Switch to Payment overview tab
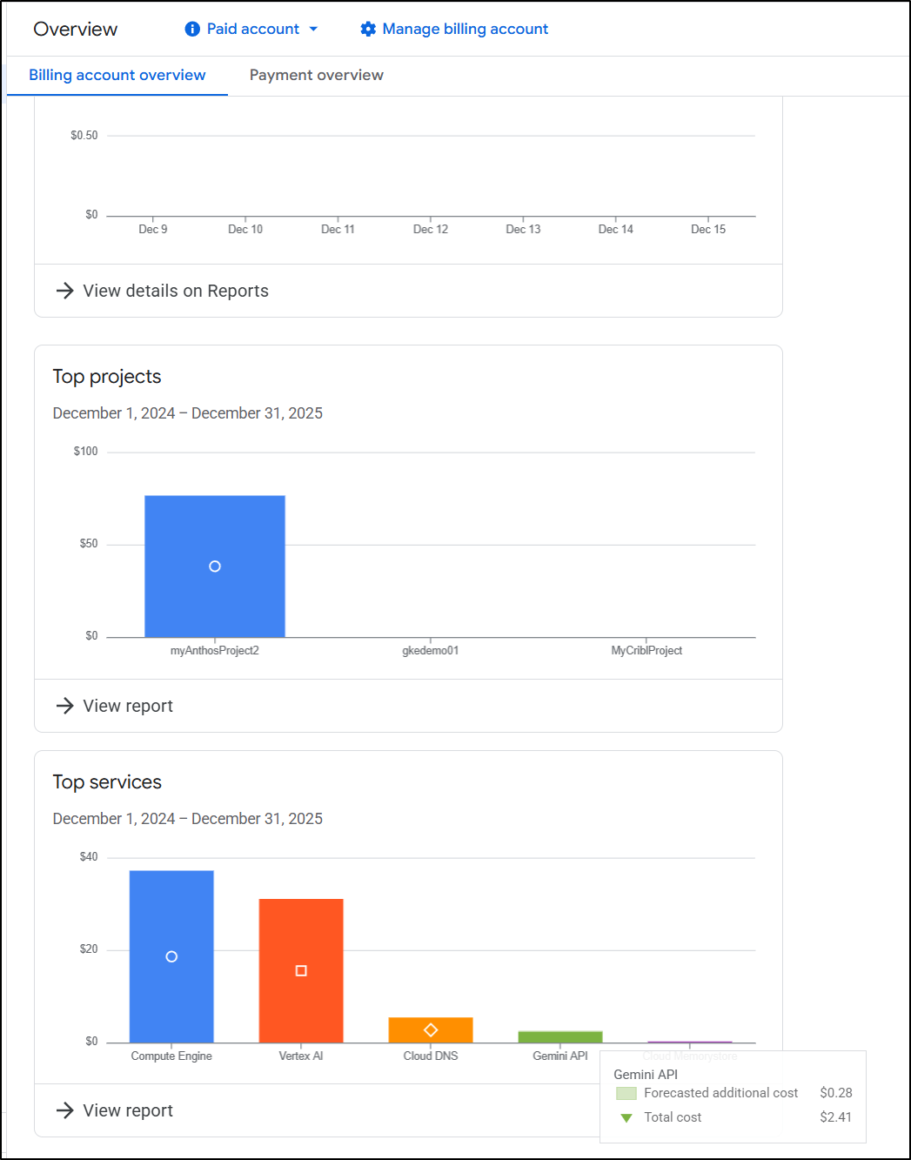Screen dimensions: 911x1160 316,75
